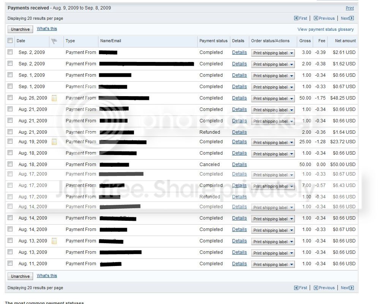Screen dimensions: 380x304
Task: Click the $6.43 USD net amount cell
Action: [344, 185]
